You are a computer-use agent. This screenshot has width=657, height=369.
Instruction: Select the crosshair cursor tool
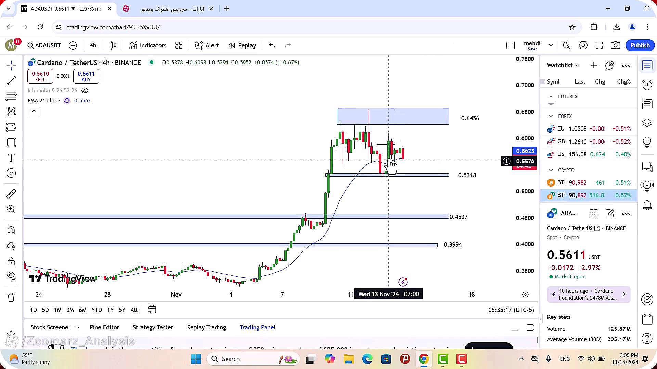tap(11, 65)
